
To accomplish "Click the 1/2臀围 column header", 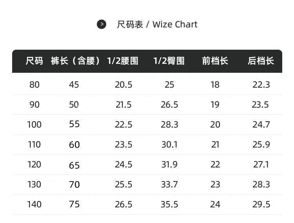I will tap(169, 61).
